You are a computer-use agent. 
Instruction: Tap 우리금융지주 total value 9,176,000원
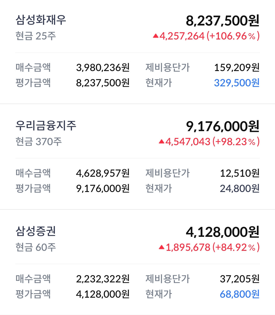point(222,126)
